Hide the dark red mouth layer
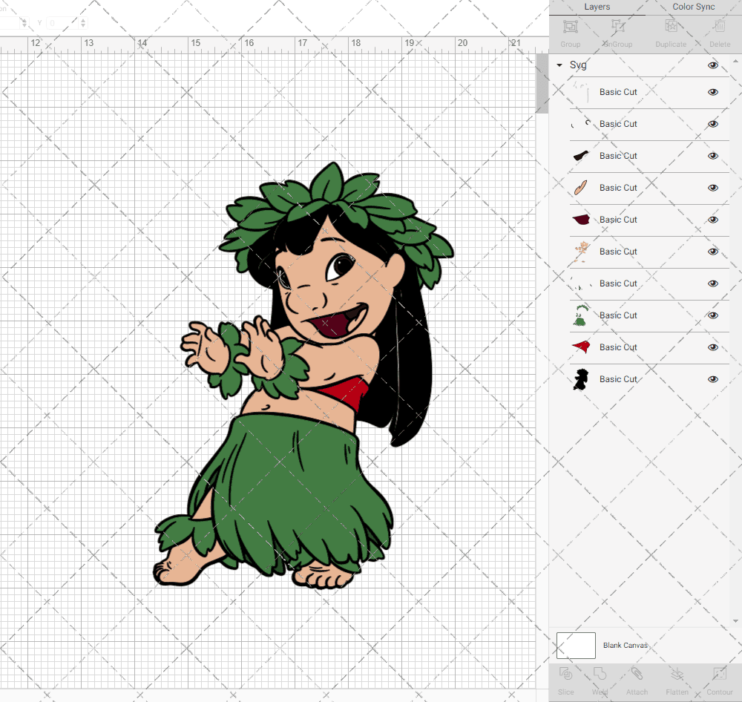Viewport: 742px width, 702px height. [712, 220]
